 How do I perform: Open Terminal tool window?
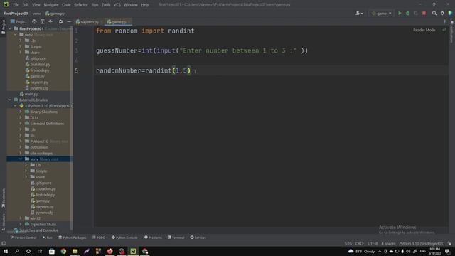click(x=176, y=238)
